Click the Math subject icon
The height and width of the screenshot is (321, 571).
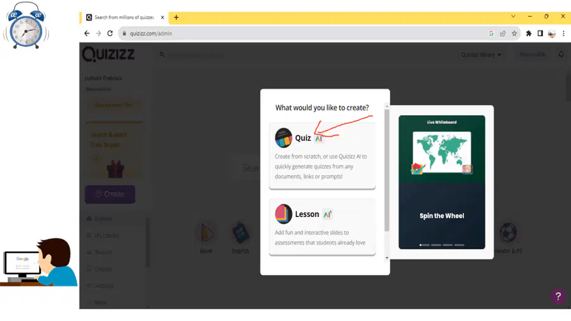pyautogui.click(x=206, y=233)
